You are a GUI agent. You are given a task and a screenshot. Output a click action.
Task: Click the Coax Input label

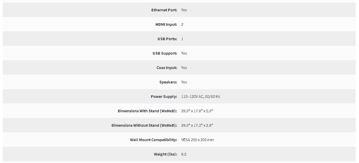click(167, 68)
